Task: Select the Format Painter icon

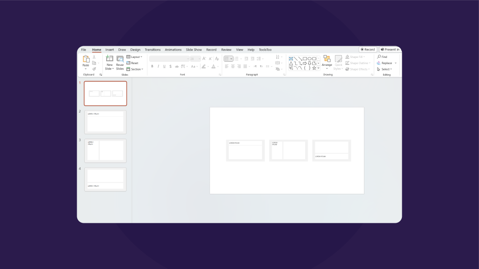Action: tap(94, 69)
